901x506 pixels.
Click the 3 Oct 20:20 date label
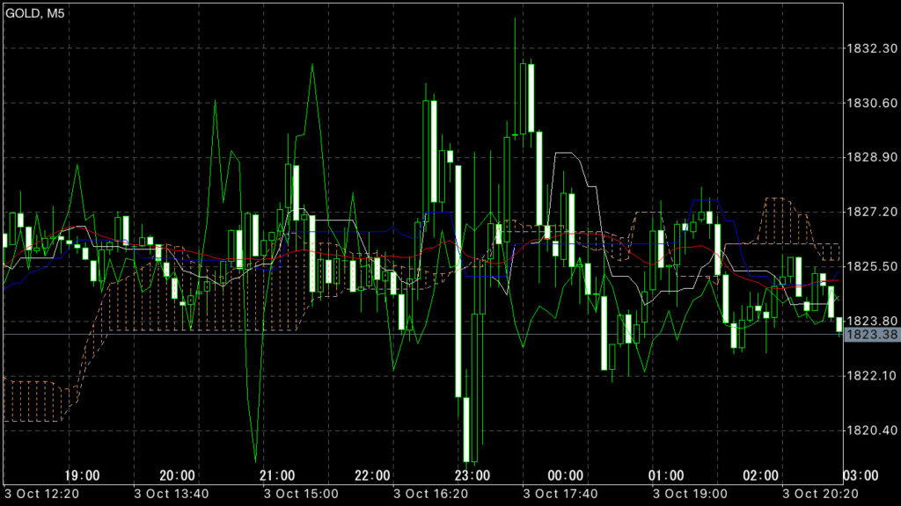(820, 494)
